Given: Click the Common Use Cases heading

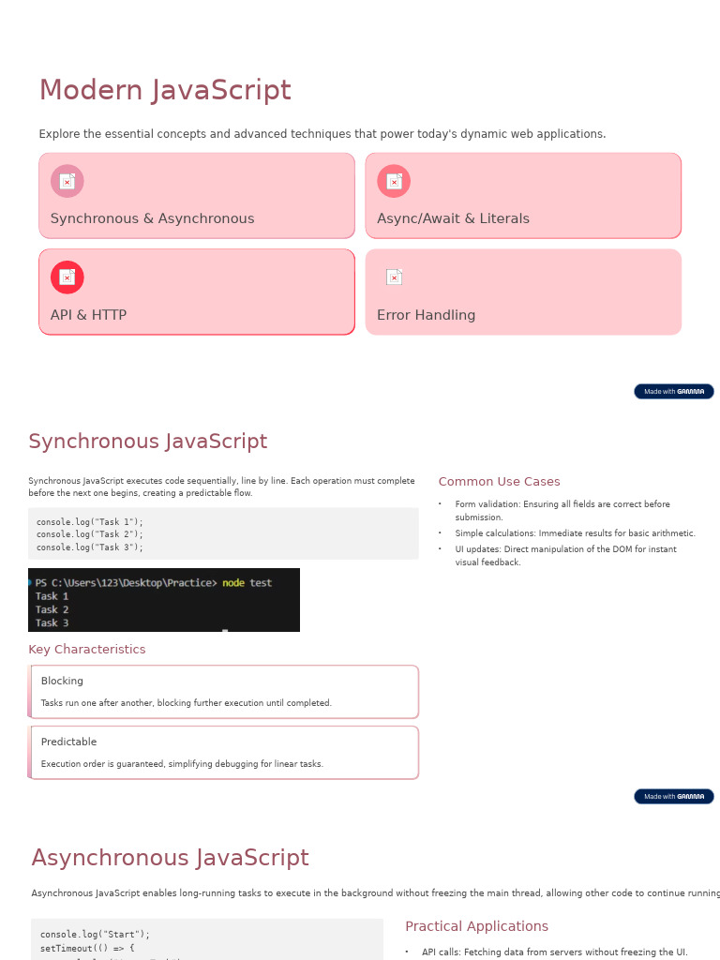Looking at the screenshot, I should point(499,482).
